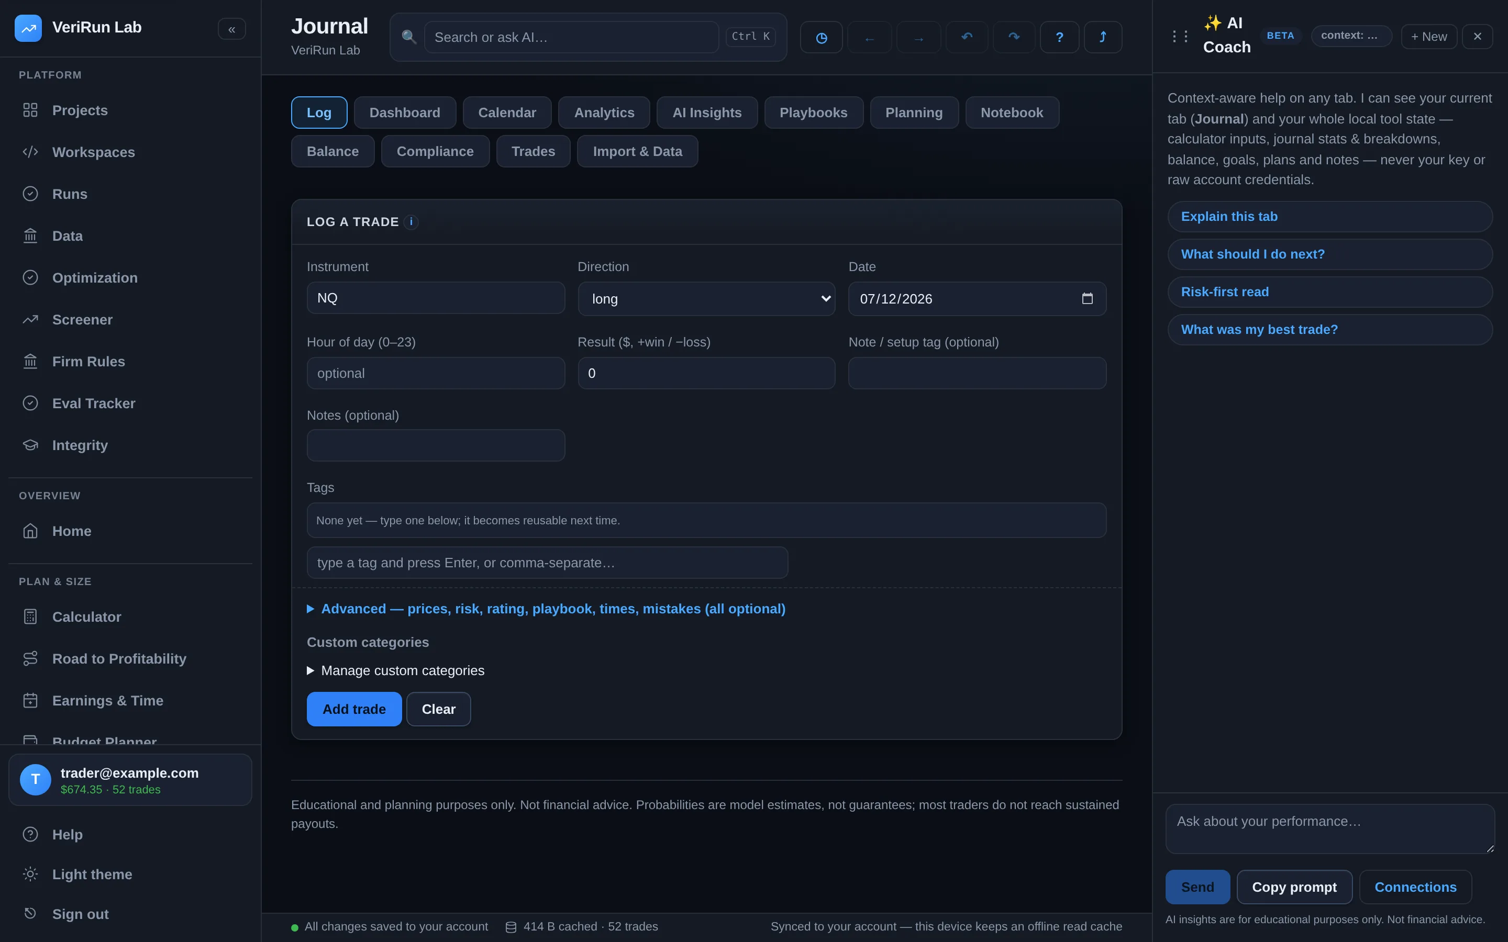
Task: Expand the Advanced options section
Action: (x=546, y=609)
